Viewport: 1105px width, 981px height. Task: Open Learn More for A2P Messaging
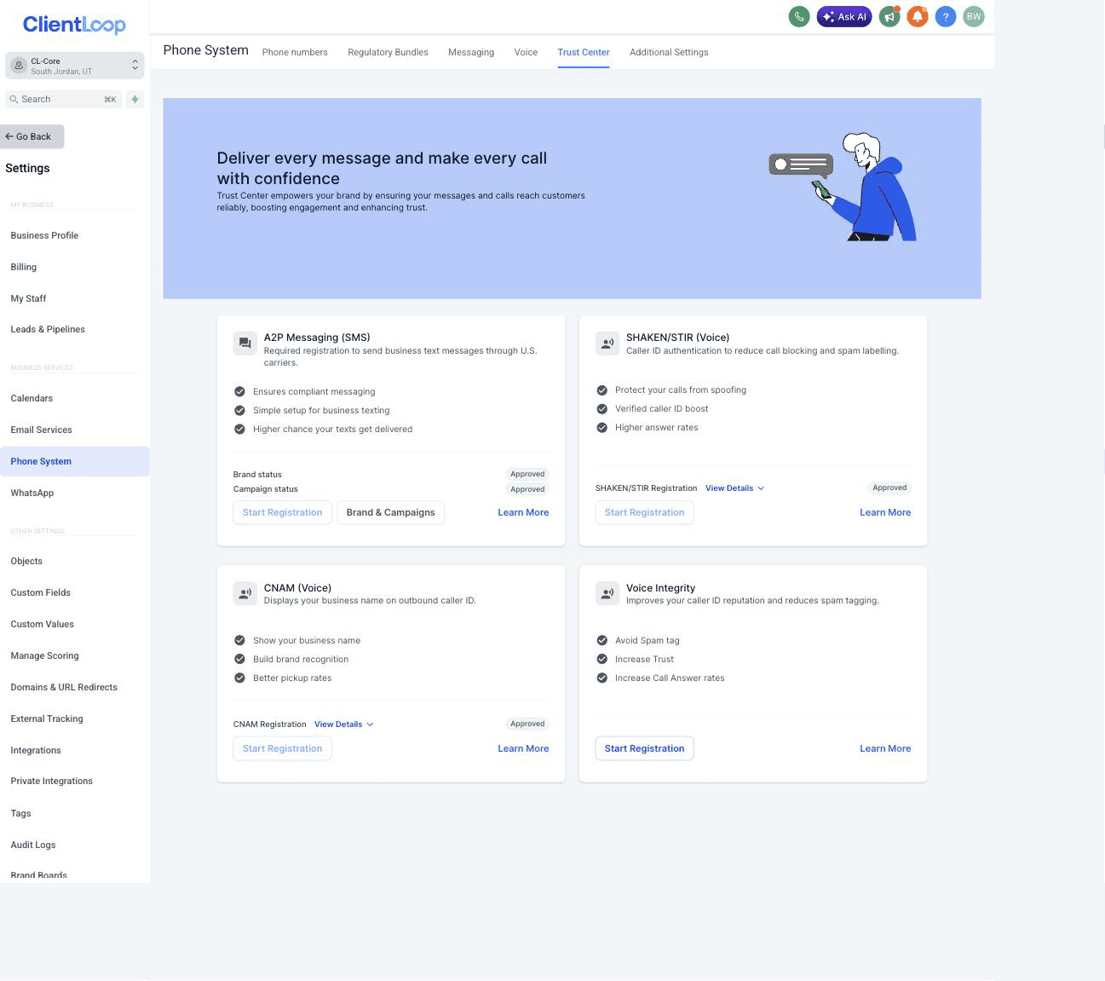pos(523,512)
